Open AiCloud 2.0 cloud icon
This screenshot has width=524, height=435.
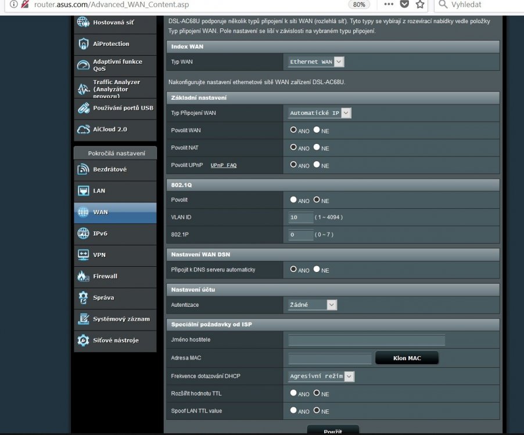83,129
